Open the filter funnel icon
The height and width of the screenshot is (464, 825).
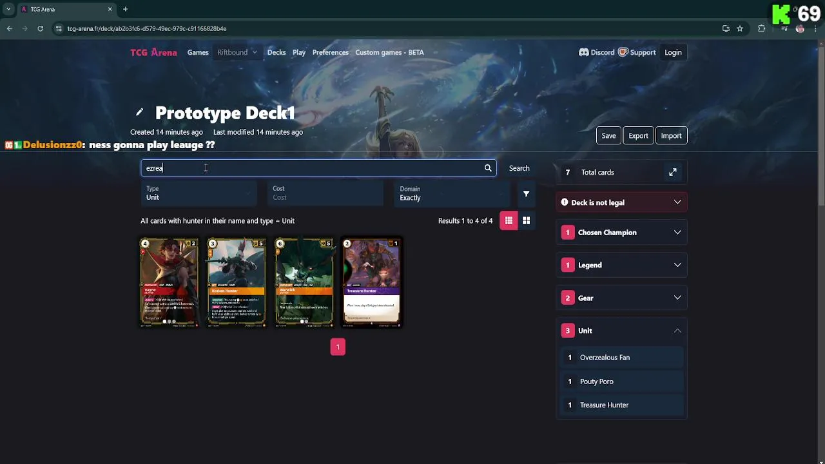(526, 194)
